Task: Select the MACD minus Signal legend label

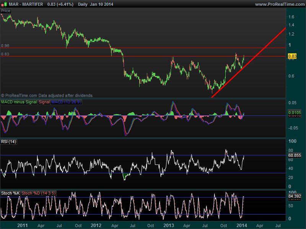Action: [x=19, y=102]
